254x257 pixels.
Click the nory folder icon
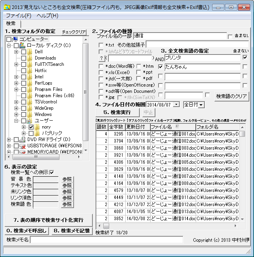pos(38,127)
